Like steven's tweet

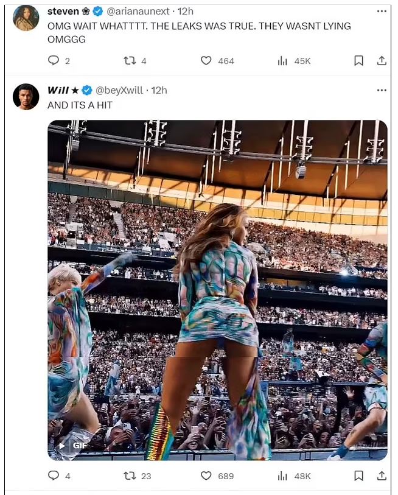coord(206,61)
